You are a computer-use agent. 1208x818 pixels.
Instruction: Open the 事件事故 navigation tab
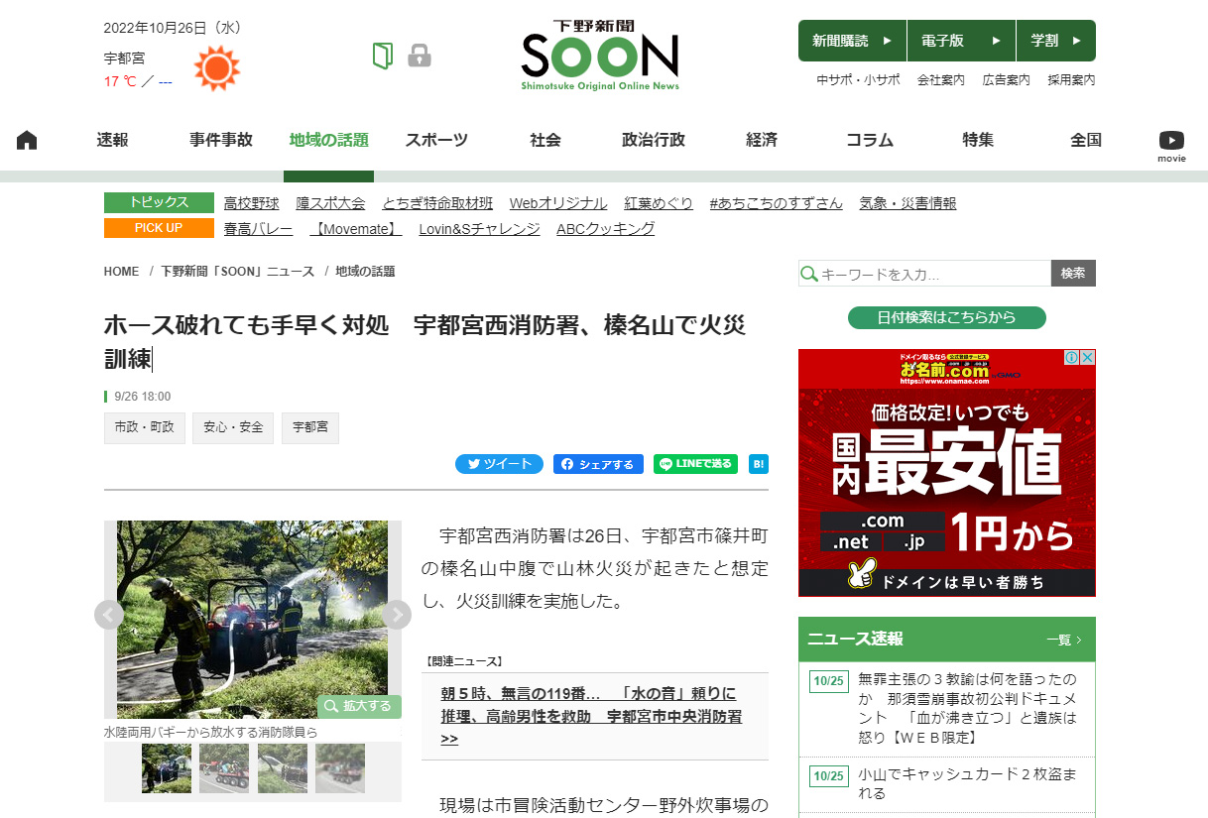221,140
